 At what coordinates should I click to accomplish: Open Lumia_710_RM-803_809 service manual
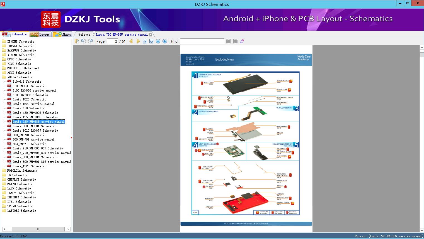[42, 153]
